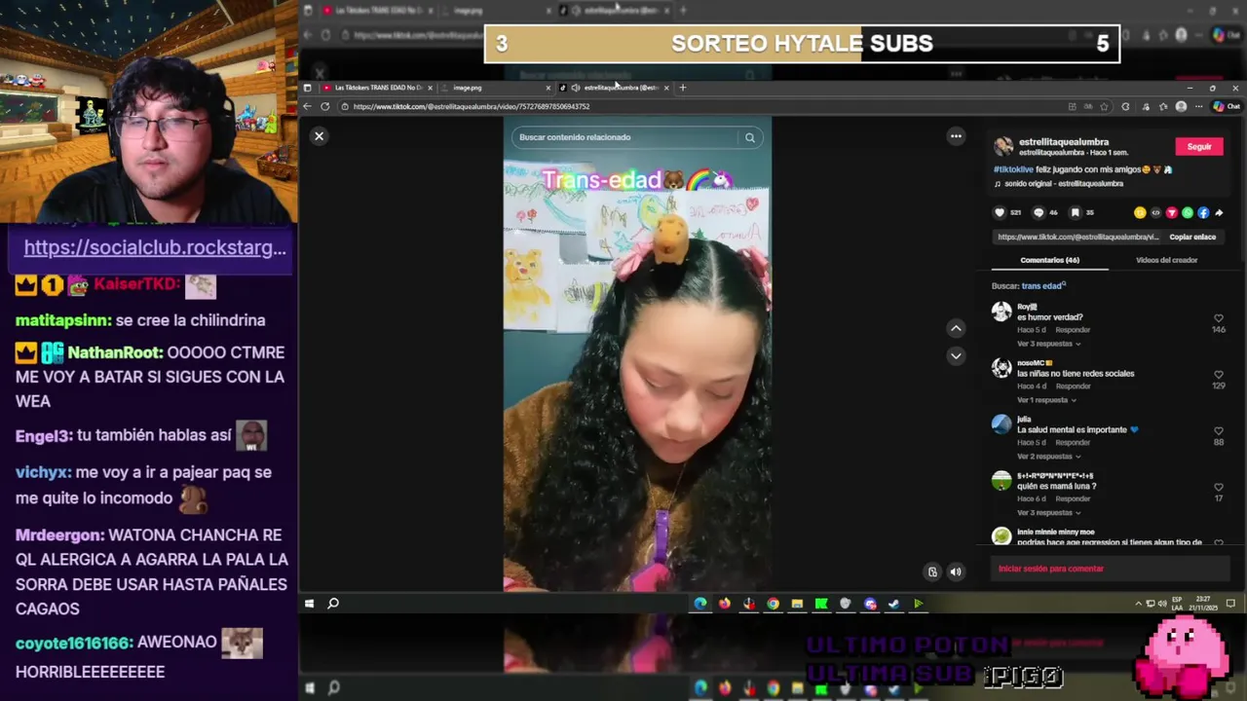Like Roy's comment es humor verdad
This screenshot has width=1247, height=701.
[x=1219, y=318]
